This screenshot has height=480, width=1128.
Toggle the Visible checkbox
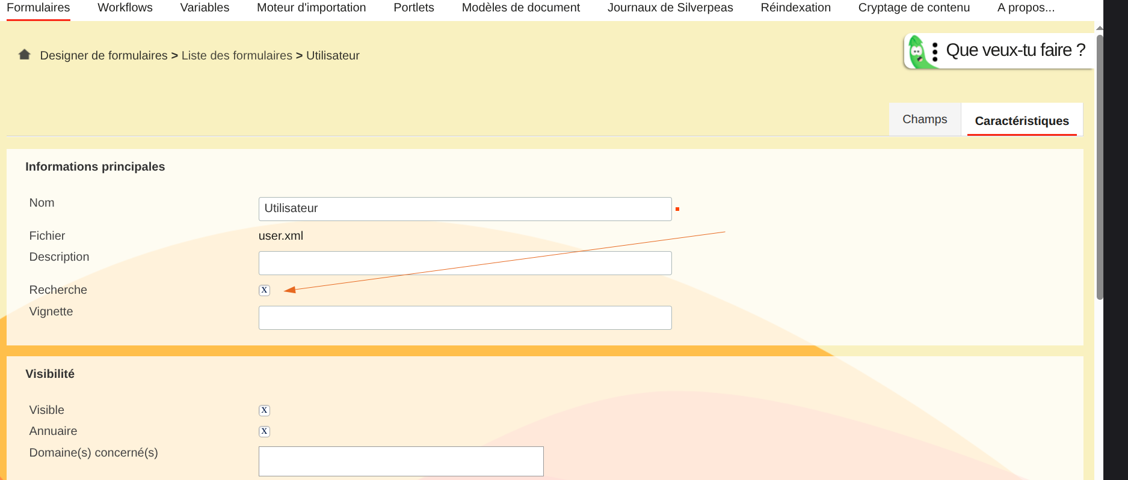tap(264, 410)
